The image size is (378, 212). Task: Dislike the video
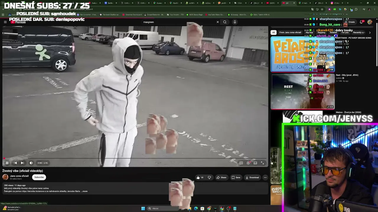pyautogui.click(x=209, y=178)
